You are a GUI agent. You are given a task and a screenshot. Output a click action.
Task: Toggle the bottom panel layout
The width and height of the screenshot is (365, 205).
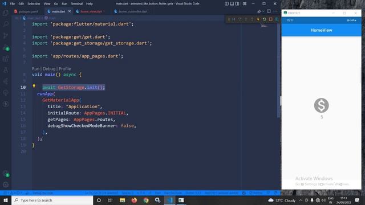tap(232, 3)
